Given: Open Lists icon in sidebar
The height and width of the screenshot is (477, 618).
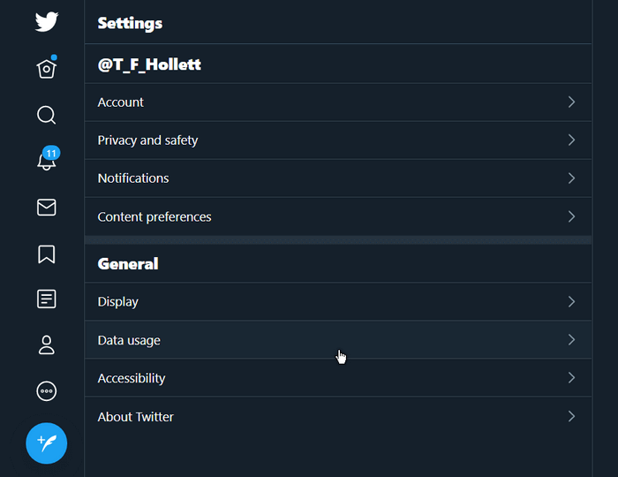Looking at the screenshot, I should click(47, 299).
